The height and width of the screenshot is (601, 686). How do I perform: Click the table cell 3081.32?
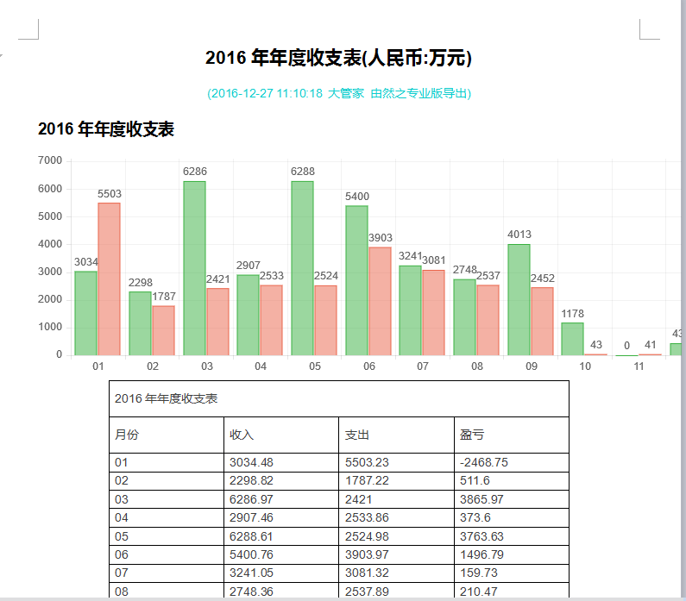tap(396, 573)
